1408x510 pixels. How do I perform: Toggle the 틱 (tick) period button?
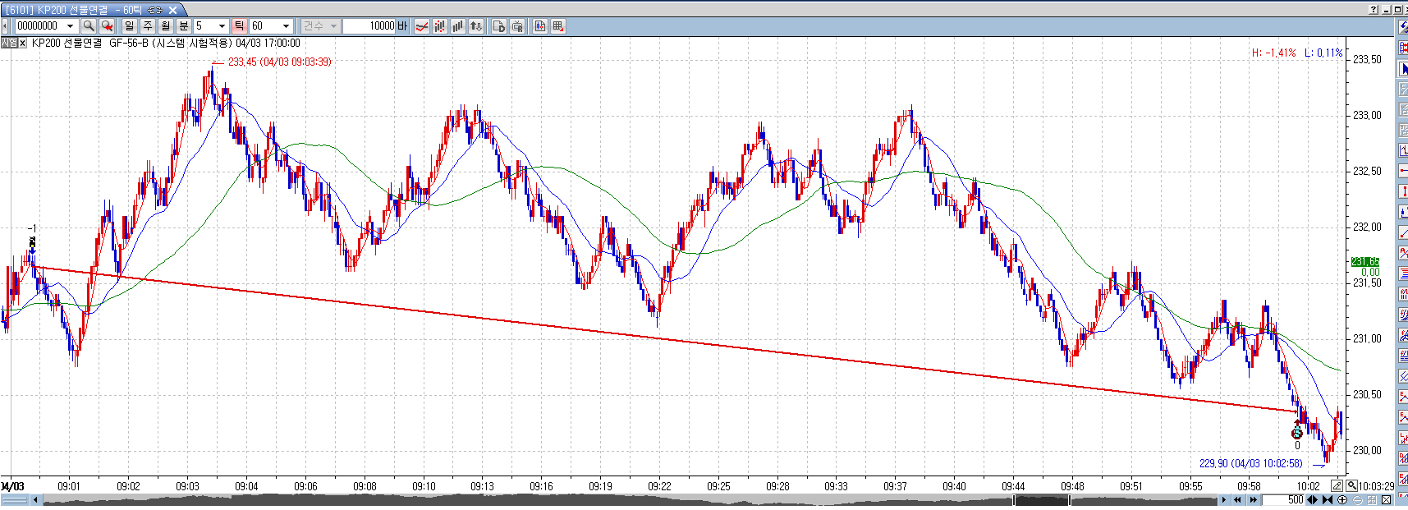point(239,26)
